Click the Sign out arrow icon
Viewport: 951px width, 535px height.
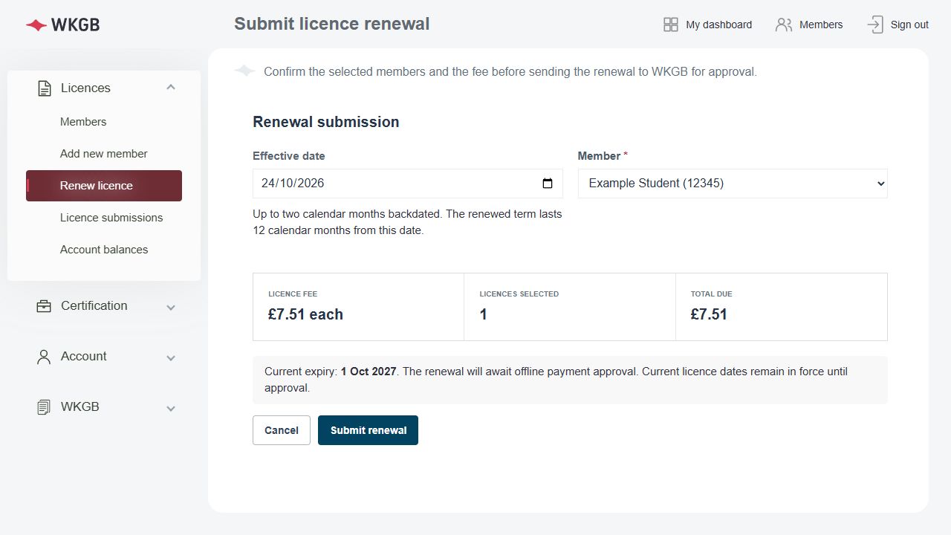coord(875,25)
